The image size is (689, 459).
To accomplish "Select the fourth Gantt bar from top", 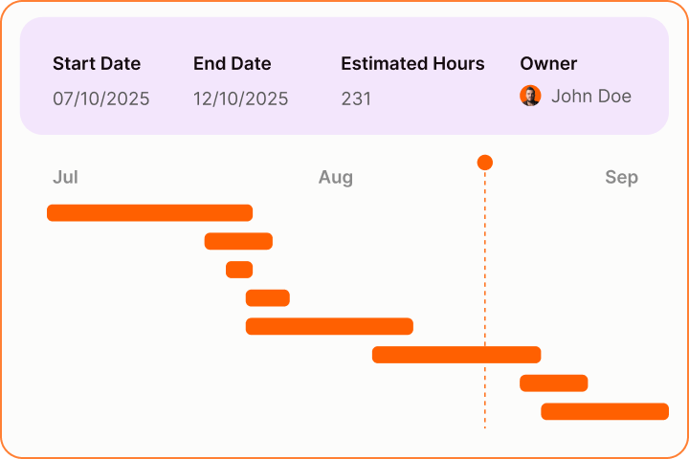I will click(268, 297).
